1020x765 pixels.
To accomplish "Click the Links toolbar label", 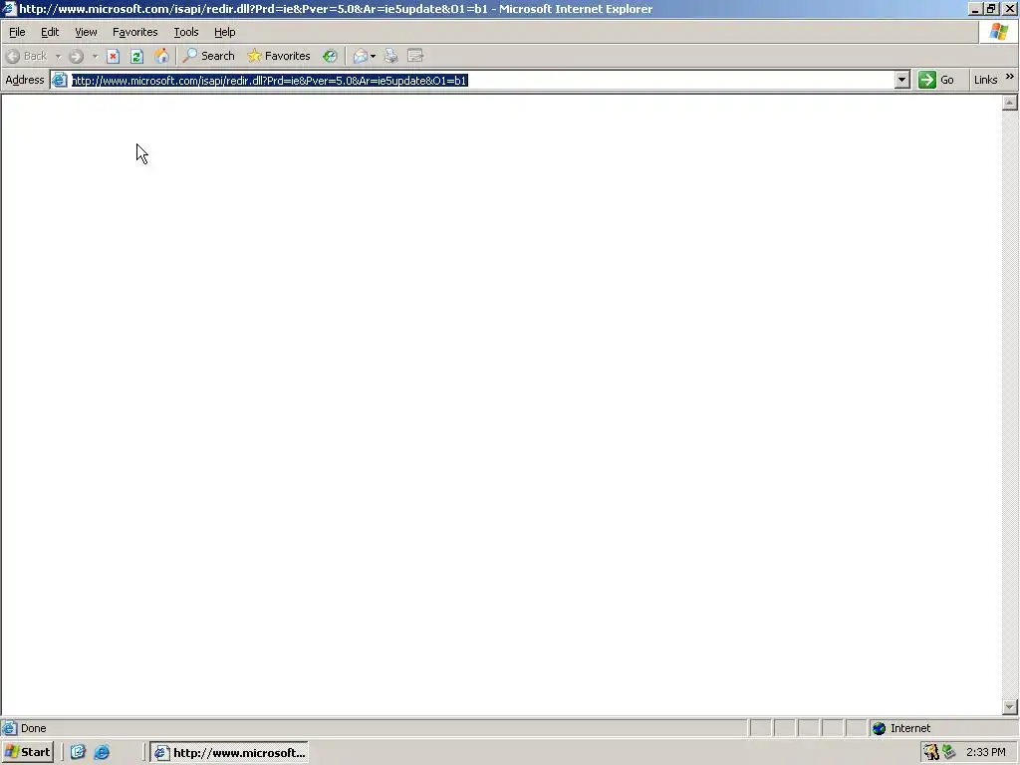I will click(x=985, y=80).
